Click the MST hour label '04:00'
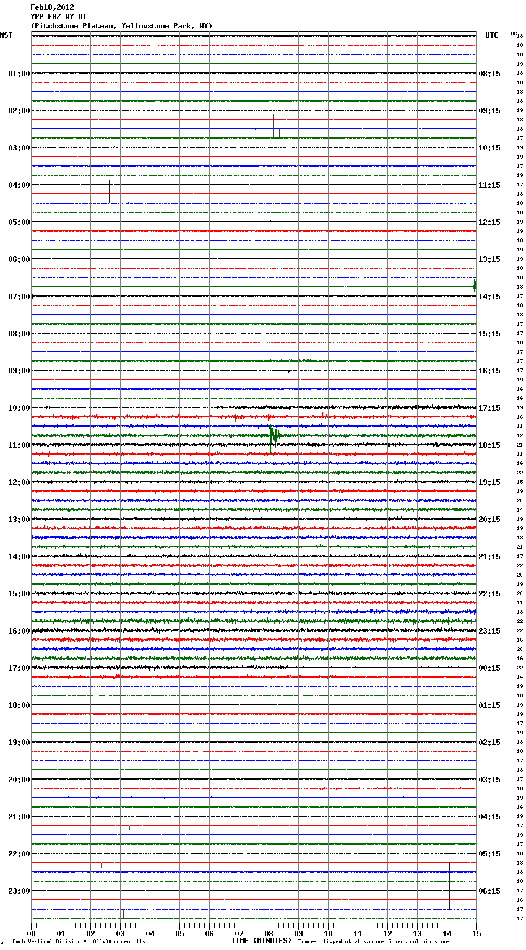This screenshot has height=950, width=526. pyautogui.click(x=19, y=185)
